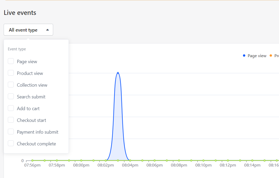
Task: Click the green data point at 07:56pm
Action: [x=32, y=161]
